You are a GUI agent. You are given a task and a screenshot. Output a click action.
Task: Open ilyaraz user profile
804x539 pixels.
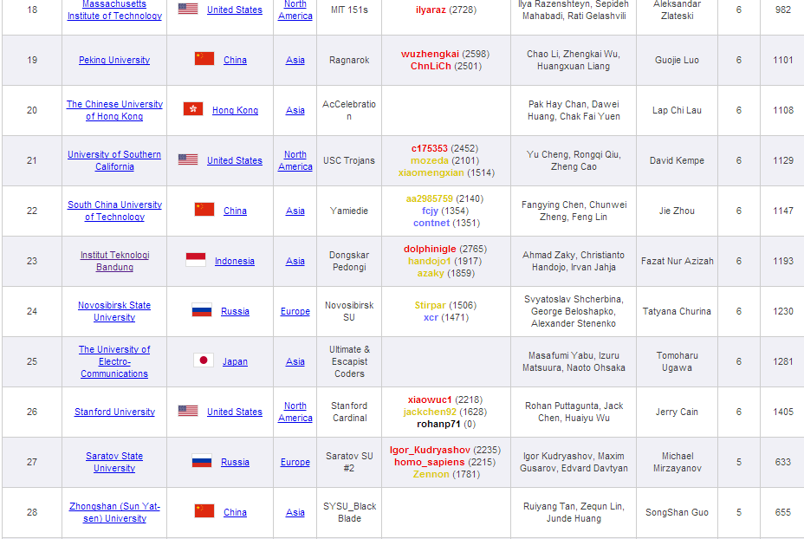(431, 10)
